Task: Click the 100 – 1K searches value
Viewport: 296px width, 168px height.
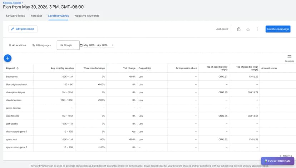Action: click(x=68, y=85)
